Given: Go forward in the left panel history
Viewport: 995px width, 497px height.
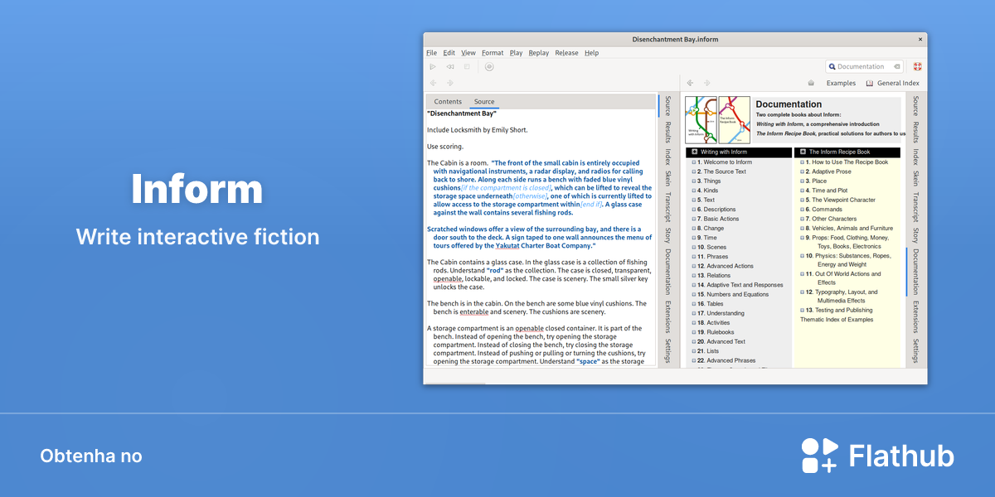Looking at the screenshot, I should 450,83.
